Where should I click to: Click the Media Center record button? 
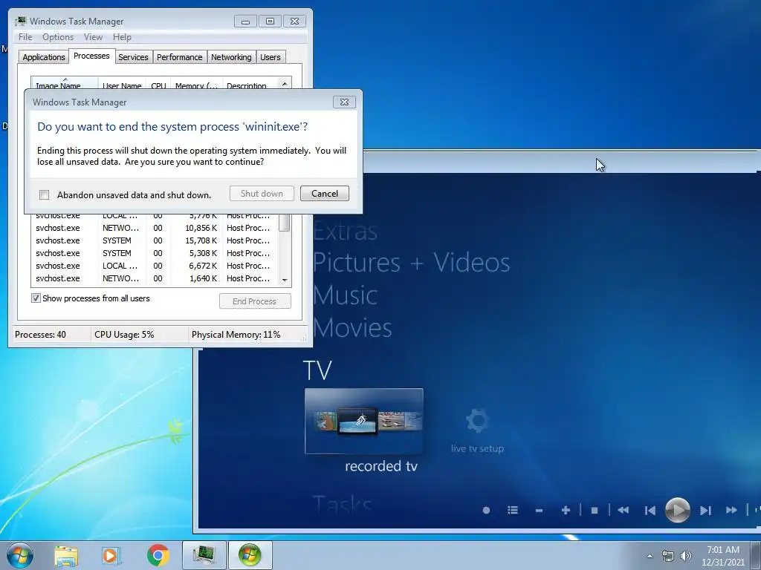click(x=486, y=510)
